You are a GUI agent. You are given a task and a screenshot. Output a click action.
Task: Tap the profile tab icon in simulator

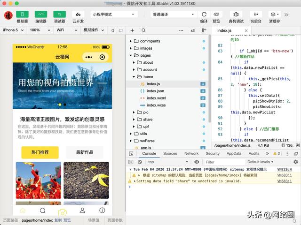[x=82, y=210]
